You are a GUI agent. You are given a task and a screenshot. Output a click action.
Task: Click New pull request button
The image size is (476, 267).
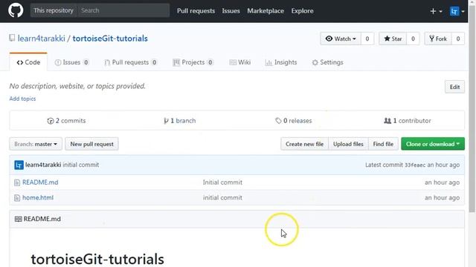click(91, 144)
